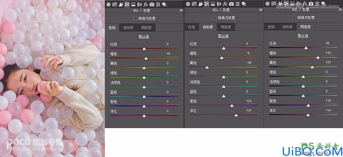Click the girl-in-ball-pit preview photo
Viewport: 343px width, 157px height.
click(52, 78)
